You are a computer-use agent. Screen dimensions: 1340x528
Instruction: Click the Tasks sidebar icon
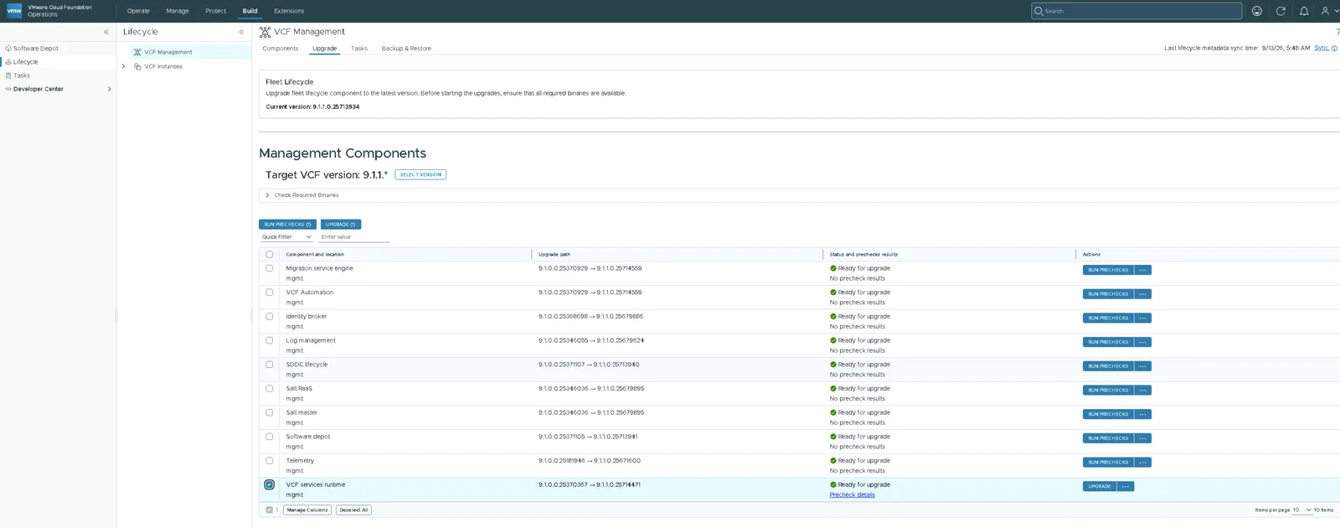tap(8, 75)
